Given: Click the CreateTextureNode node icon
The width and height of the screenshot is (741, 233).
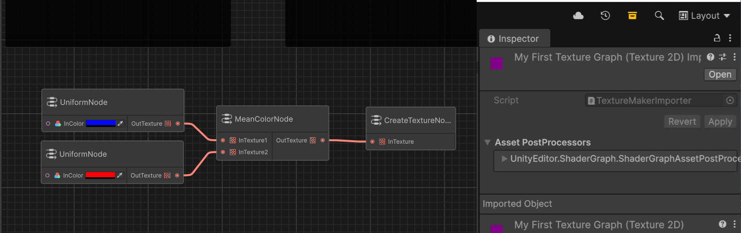Looking at the screenshot, I should tap(376, 120).
